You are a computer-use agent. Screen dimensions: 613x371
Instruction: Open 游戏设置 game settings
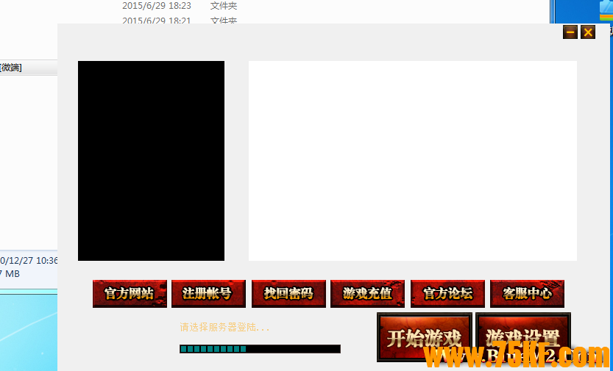point(523,337)
